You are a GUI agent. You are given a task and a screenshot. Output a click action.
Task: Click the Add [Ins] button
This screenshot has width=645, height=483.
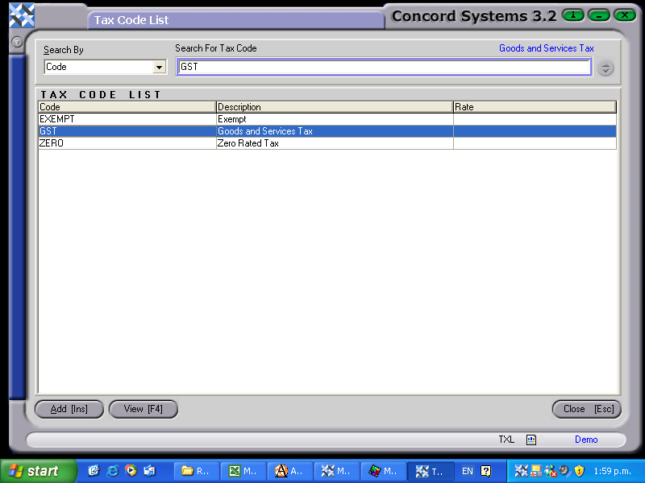(x=69, y=409)
